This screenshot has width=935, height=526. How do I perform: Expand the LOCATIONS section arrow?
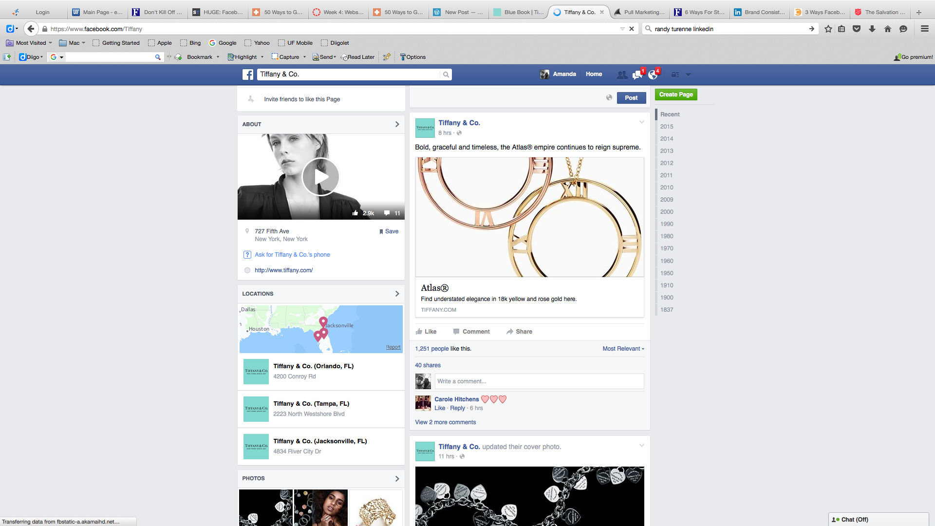[x=397, y=294]
